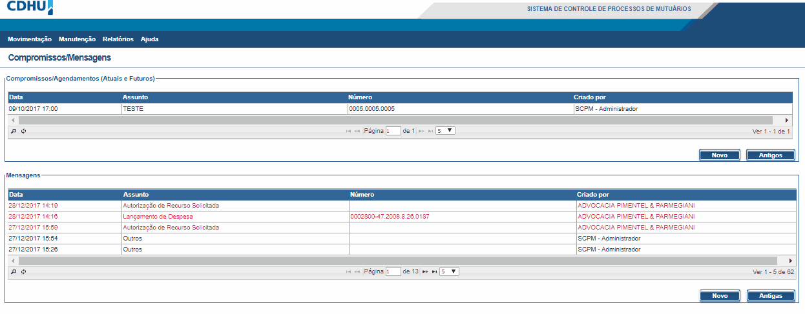This screenshot has height=314, width=805.
Task: Click the CDHU logo
Action: click(30, 7)
